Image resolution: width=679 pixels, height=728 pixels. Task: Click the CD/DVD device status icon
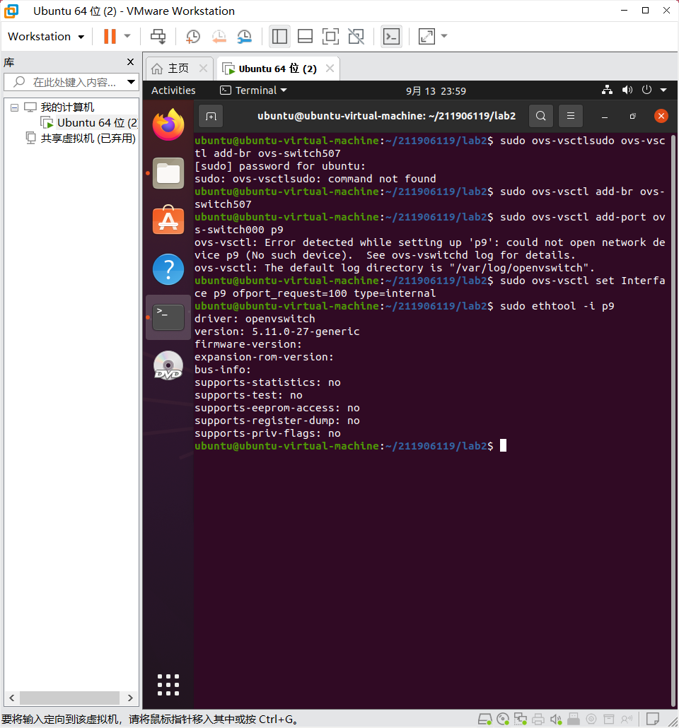click(502, 720)
